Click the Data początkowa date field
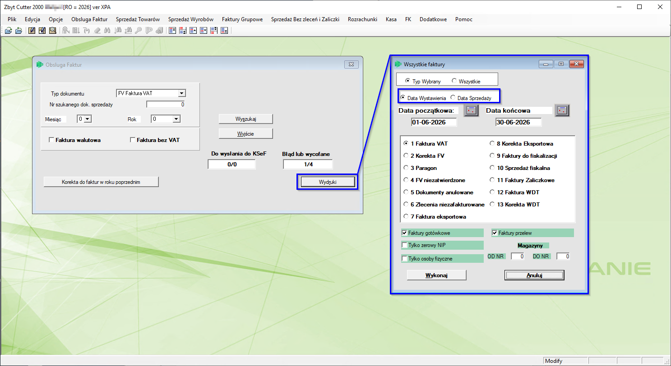Screen dimensions: 671x366 (x=434, y=122)
